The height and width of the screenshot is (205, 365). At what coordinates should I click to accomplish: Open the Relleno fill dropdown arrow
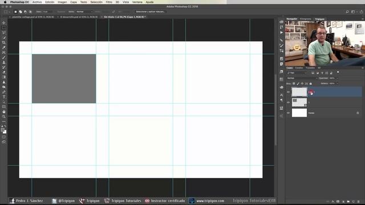tap(337, 84)
